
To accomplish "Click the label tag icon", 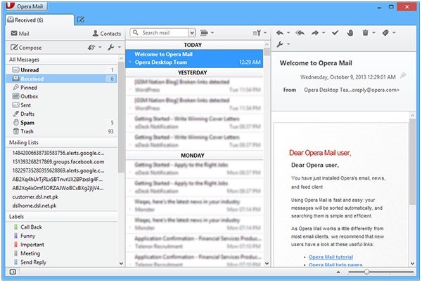I will (x=385, y=33).
